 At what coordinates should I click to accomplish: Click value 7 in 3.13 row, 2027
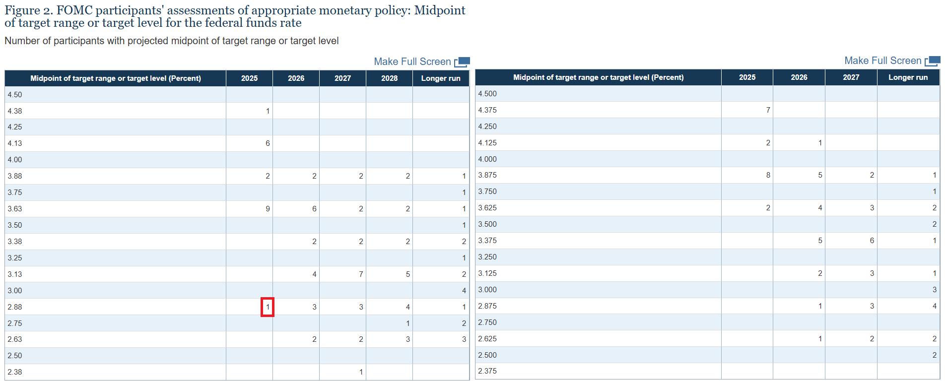tap(361, 274)
